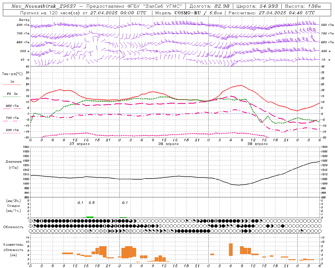The image size is (335, 268).
Task: Click the Широта: 54.993 value
Action: pyautogui.click(x=257, y=6)
